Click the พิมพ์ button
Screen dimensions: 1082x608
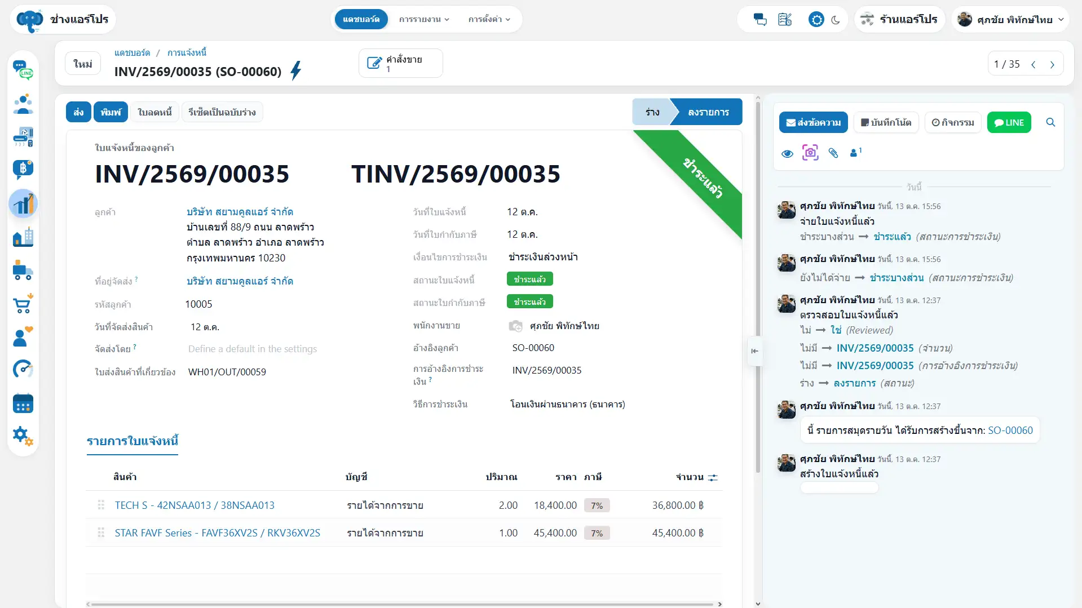point(111,112)
